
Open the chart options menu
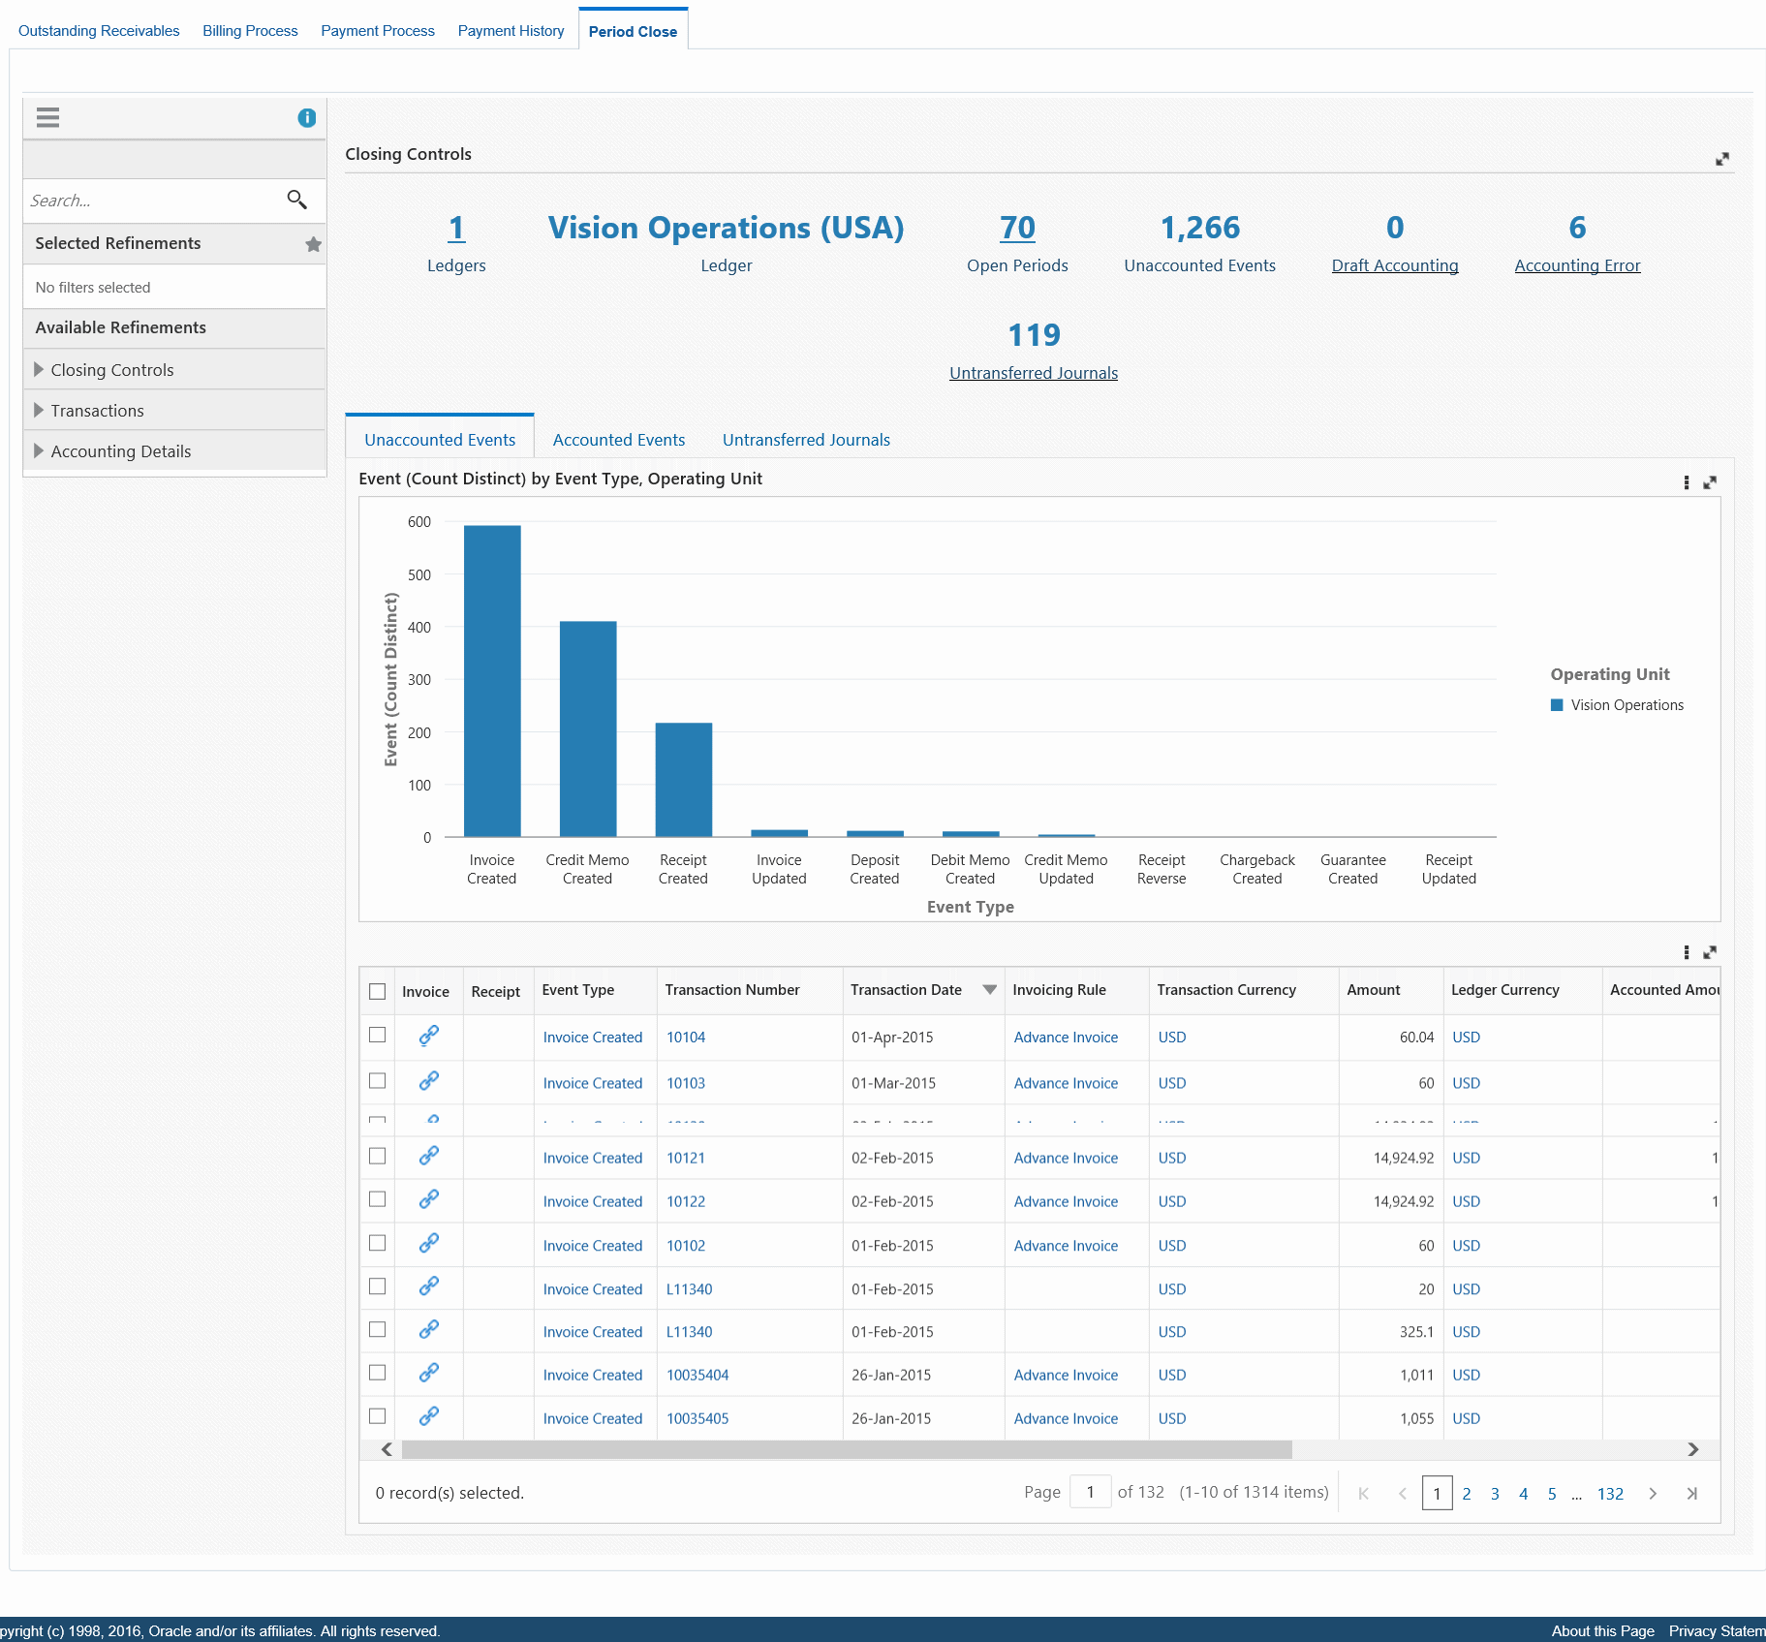[1687, 482]
